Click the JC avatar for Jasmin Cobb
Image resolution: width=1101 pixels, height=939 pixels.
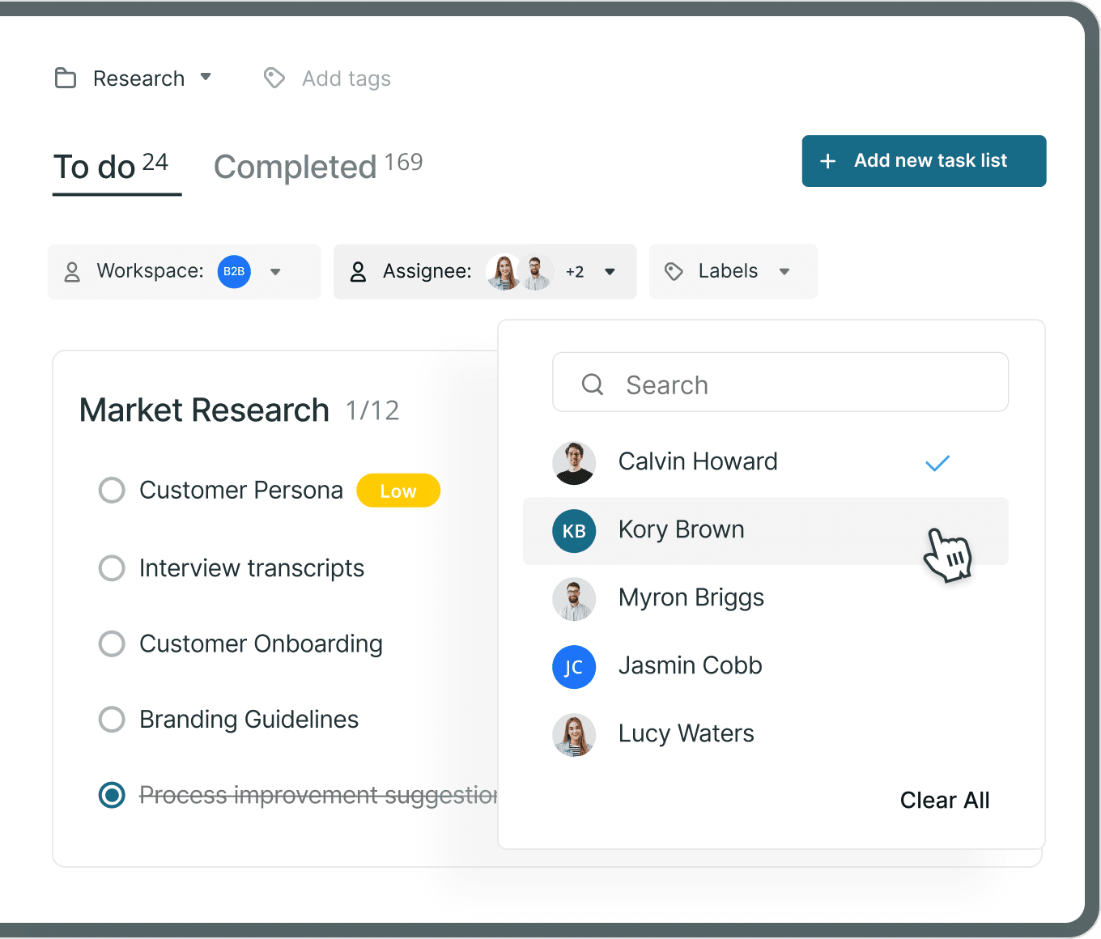point(574,667)
